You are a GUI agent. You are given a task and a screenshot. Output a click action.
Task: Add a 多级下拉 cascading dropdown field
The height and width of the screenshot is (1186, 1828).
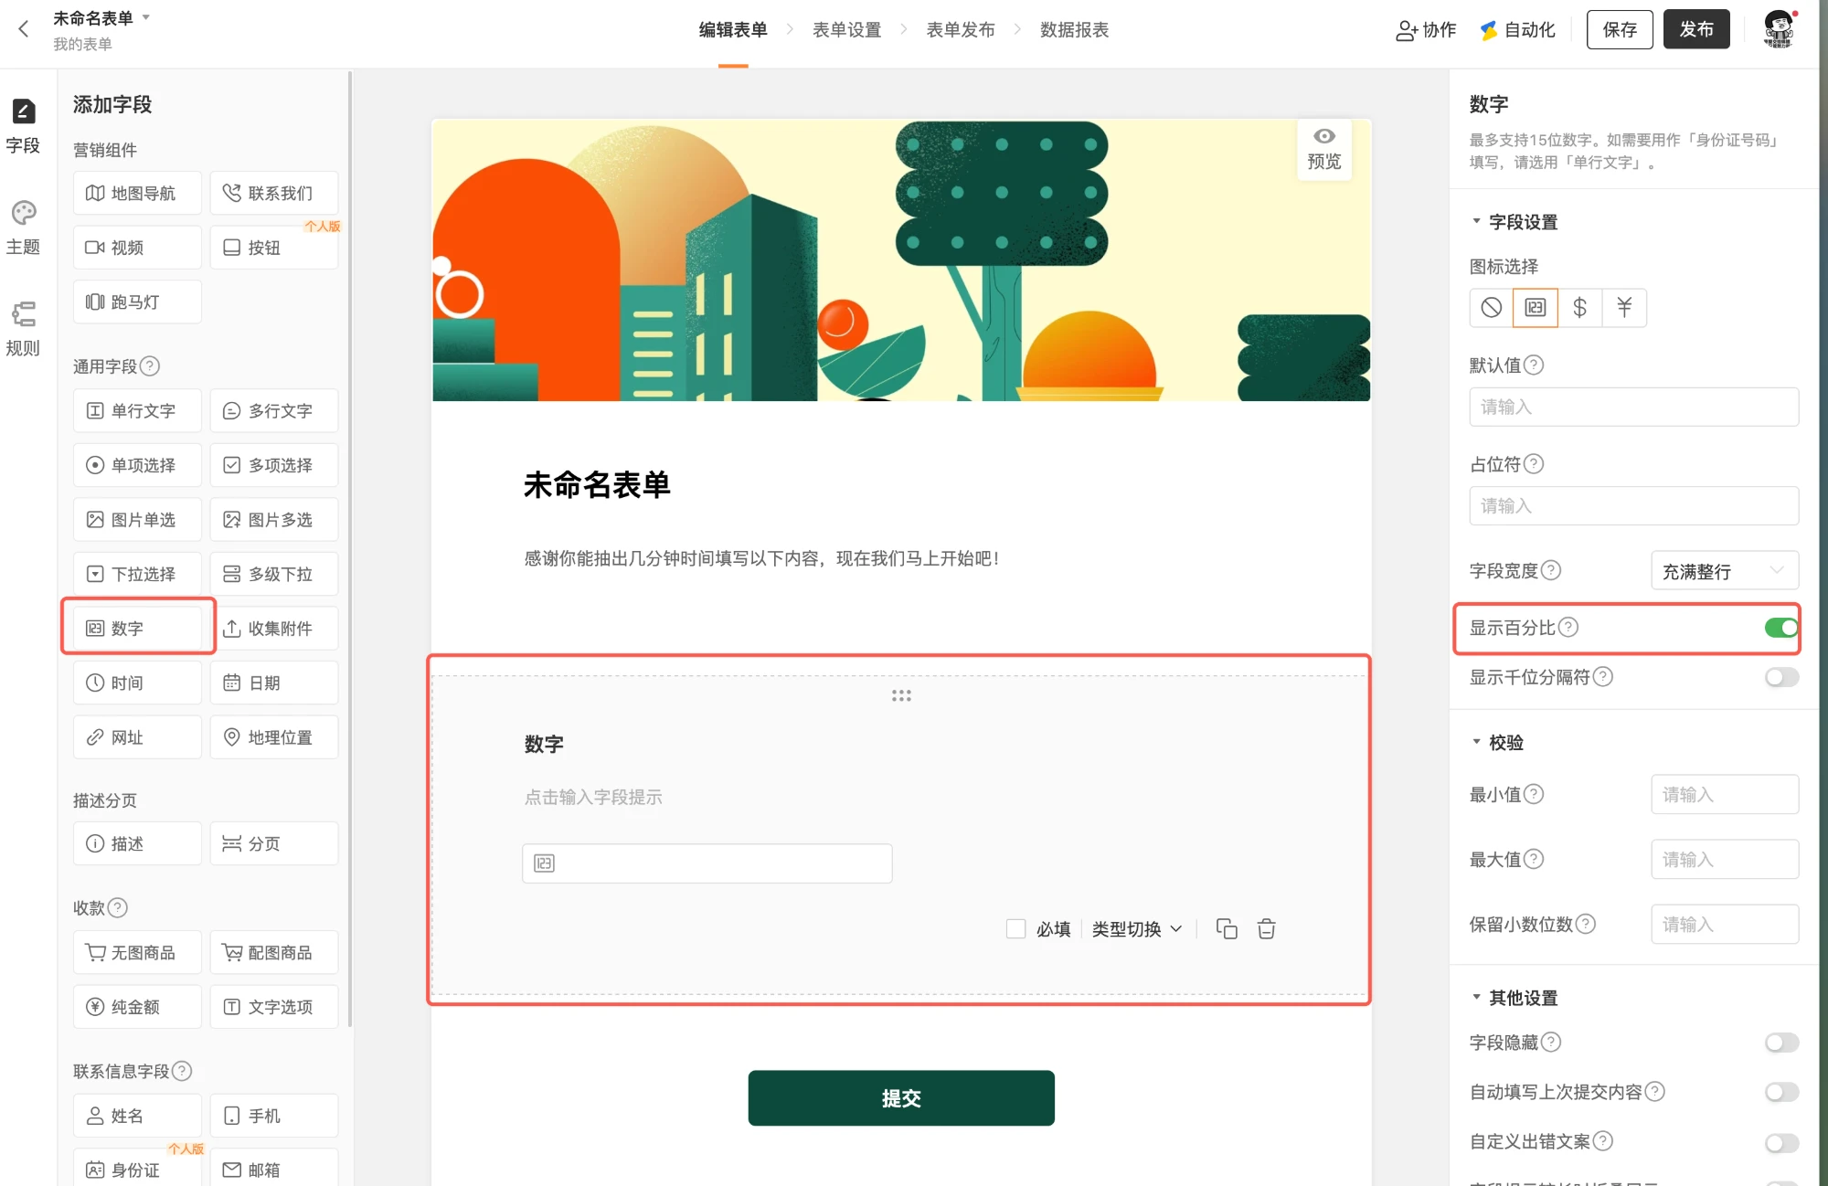pyautogui.click(x=274, y=574)
